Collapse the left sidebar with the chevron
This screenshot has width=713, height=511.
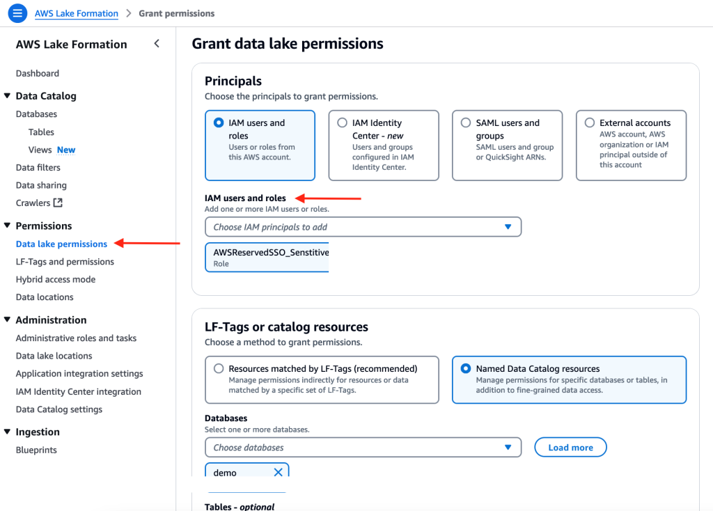(x=157, y=43)
